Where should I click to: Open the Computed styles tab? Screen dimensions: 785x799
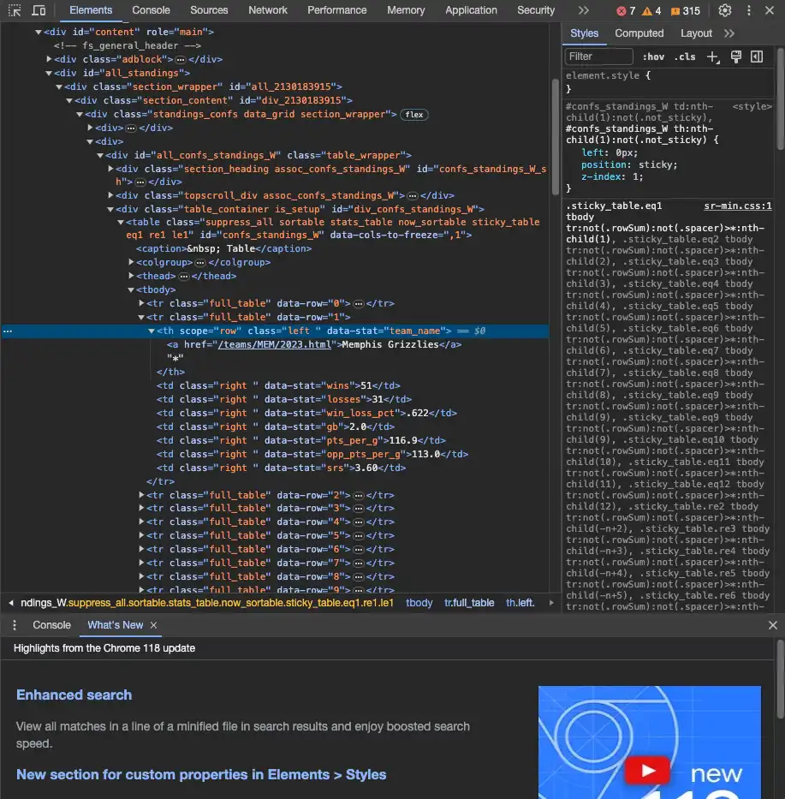(x=639, y=33)
